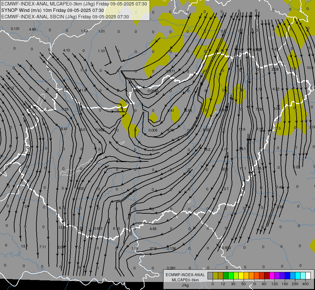Pick the bright yellow legend swatch
315x290 pixels.
(241, 275)
